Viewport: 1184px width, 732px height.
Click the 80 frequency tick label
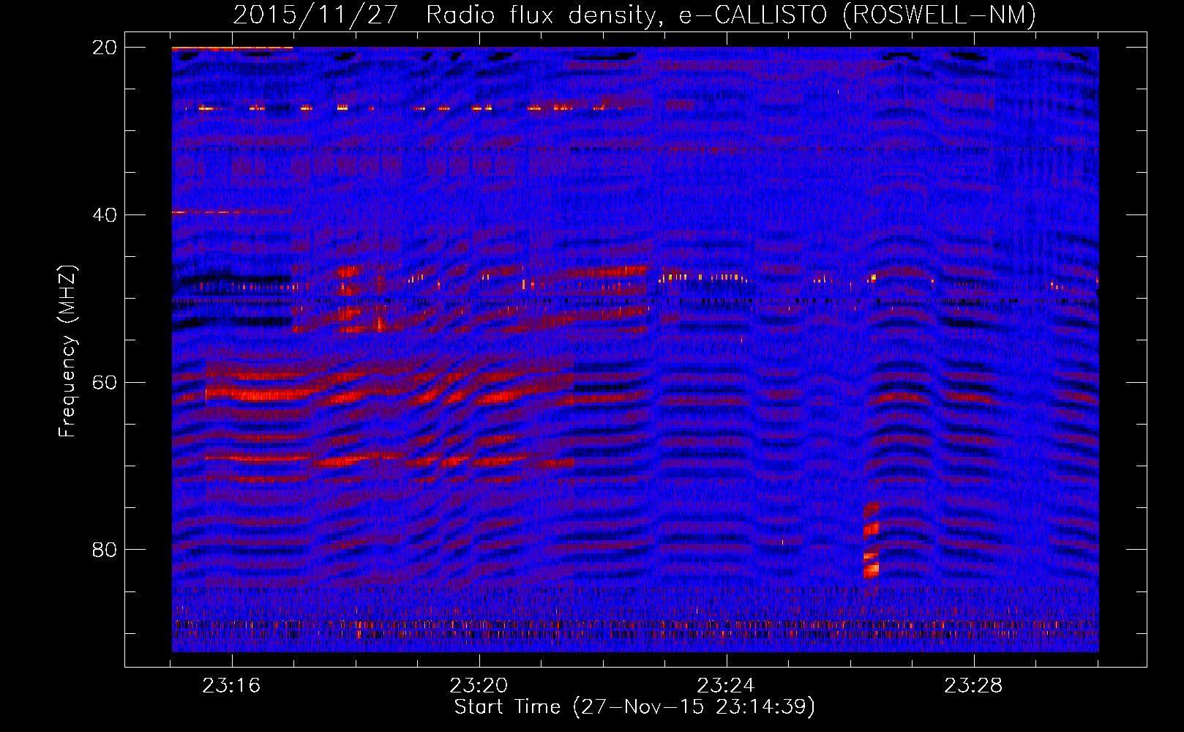(105, 550)
